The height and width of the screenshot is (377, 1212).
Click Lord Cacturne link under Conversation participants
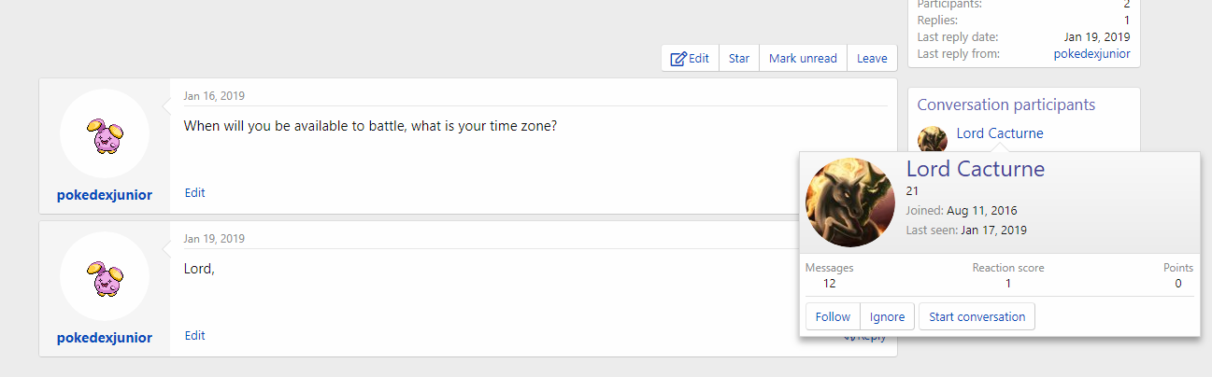point(1000,133)
